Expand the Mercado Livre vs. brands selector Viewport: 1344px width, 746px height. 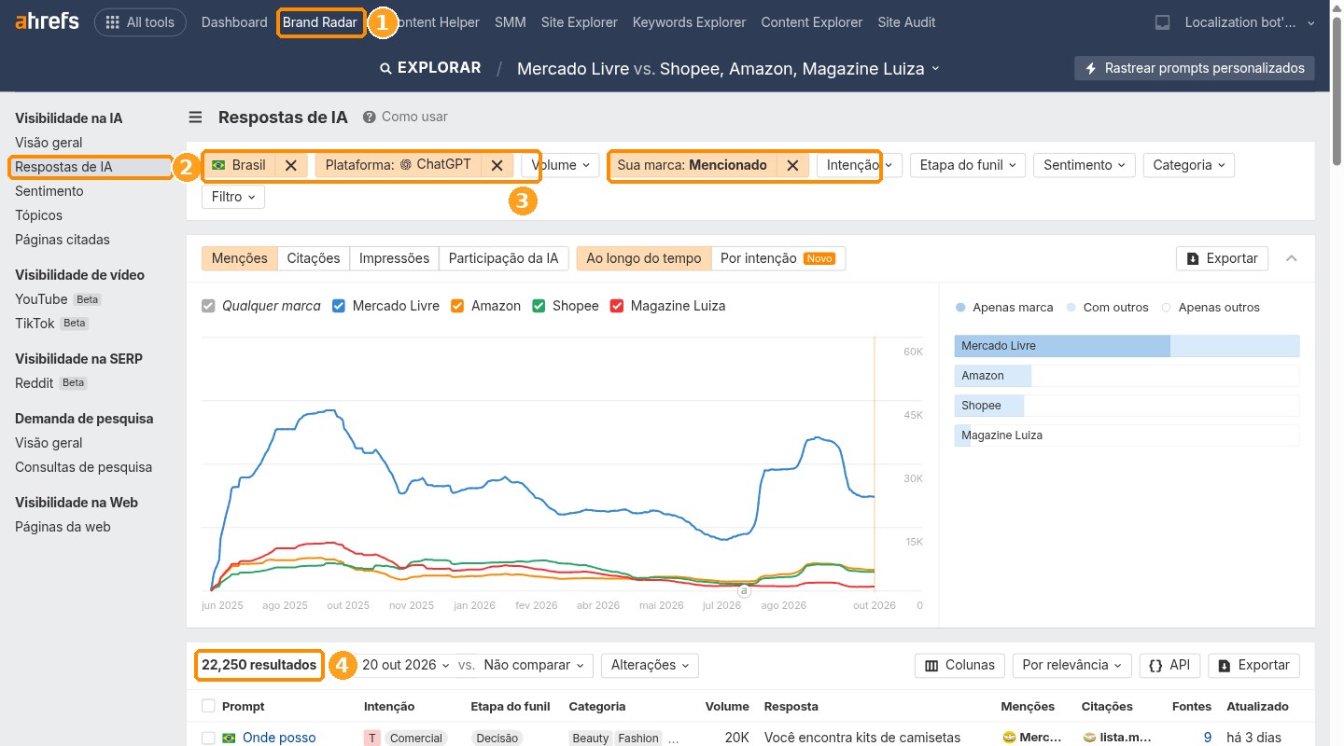[x=729, y=68]
